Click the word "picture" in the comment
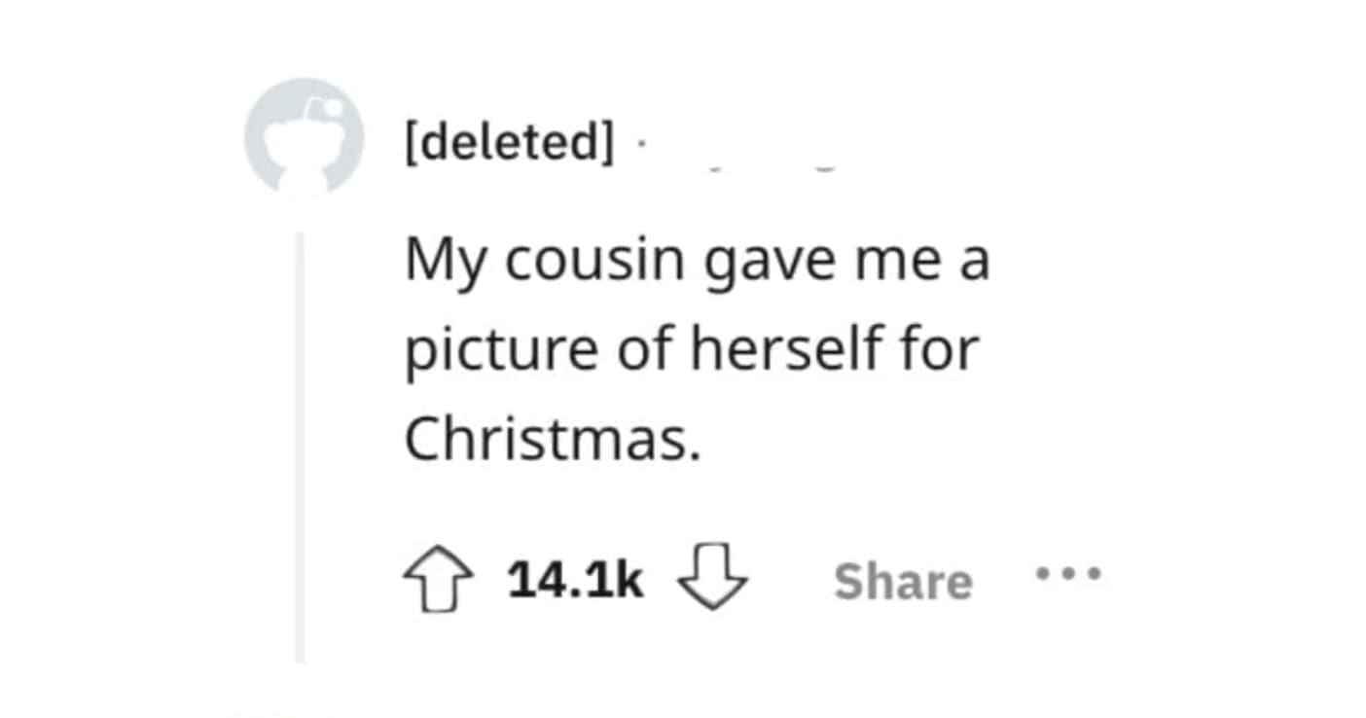Image resolution: width=1366 pixels, height=718 pixels. click(x=500, y=352)
